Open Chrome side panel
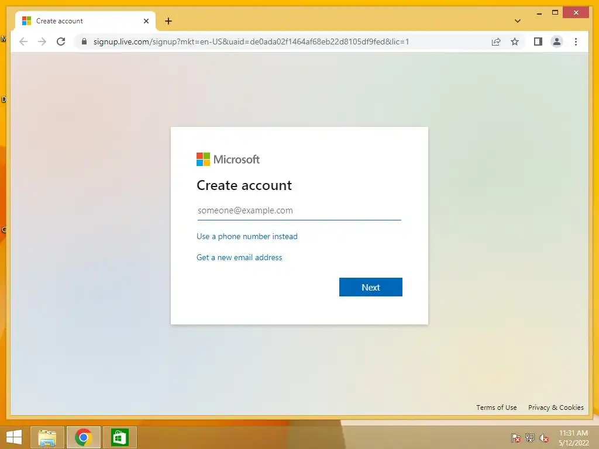This screenshot has width=599, height=449. tap(538, 42)
